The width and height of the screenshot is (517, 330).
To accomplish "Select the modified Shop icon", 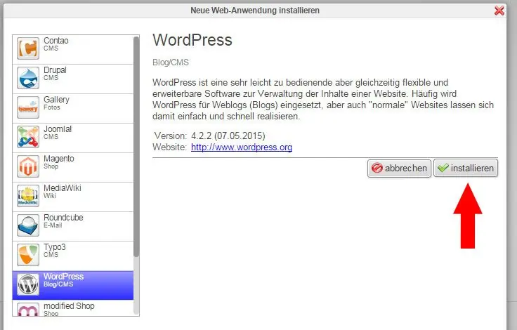I will [28, 310].
